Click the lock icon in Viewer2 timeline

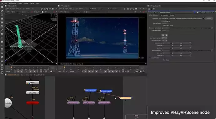click(51, 71)
